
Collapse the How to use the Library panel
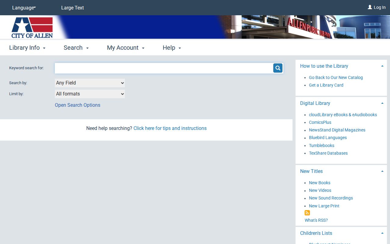pyautogui.click(x=382, y=66)
